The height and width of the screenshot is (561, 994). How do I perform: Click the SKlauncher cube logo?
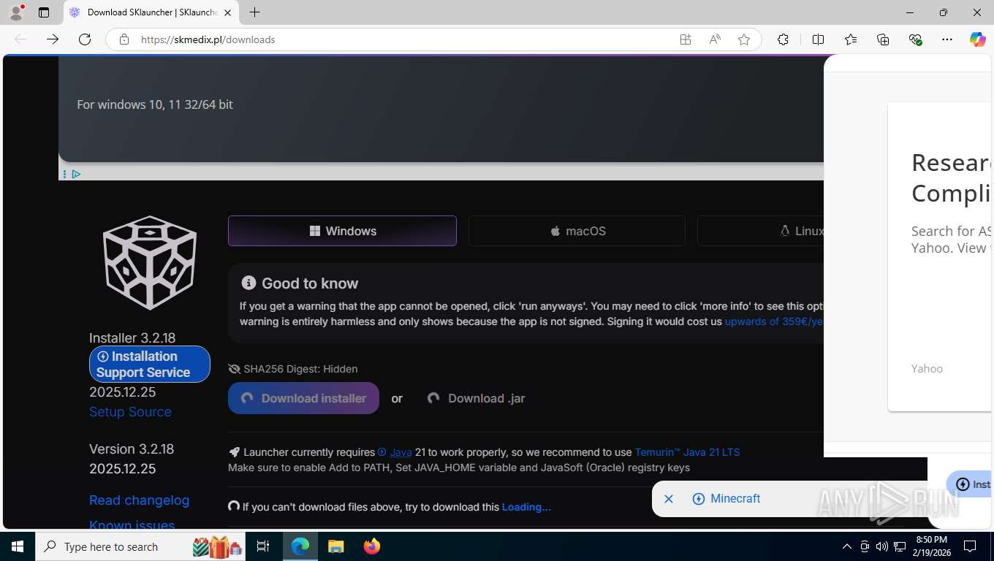click(x=150, y=262)
